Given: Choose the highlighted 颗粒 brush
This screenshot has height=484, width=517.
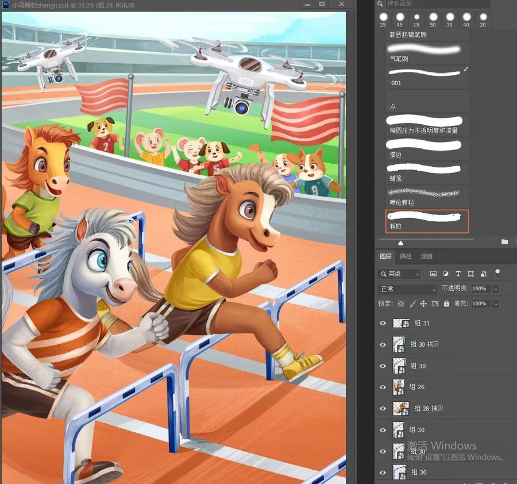Looking at the screenshot, I should click(427, 221).
